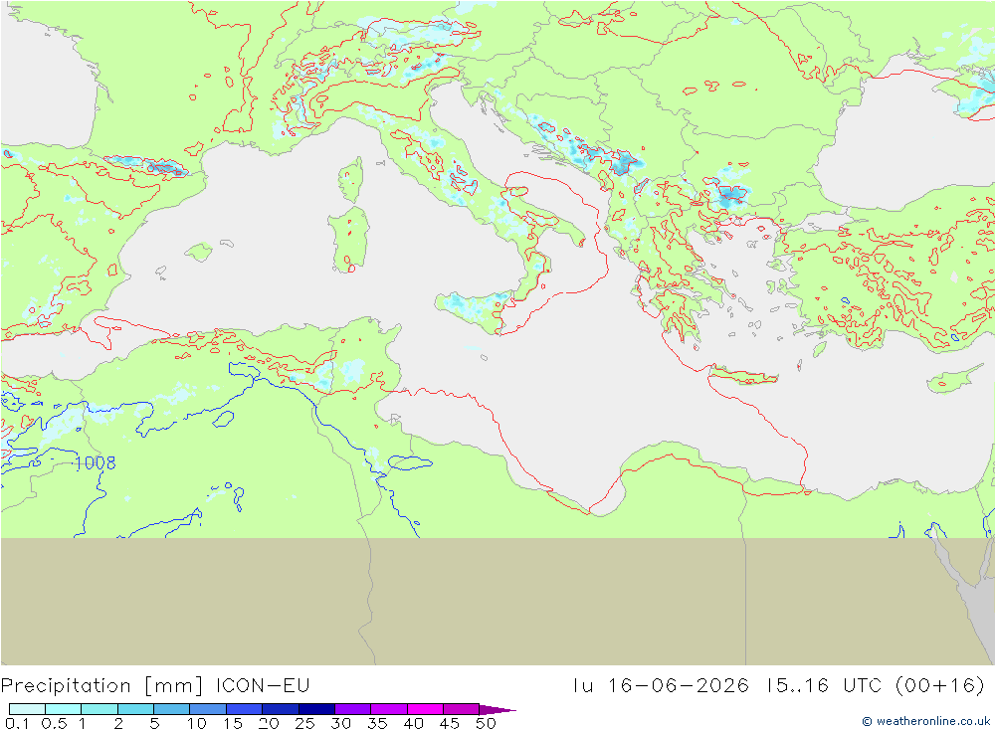
Task: Click the island of Sicily on the map
Action: click(475, 311)
